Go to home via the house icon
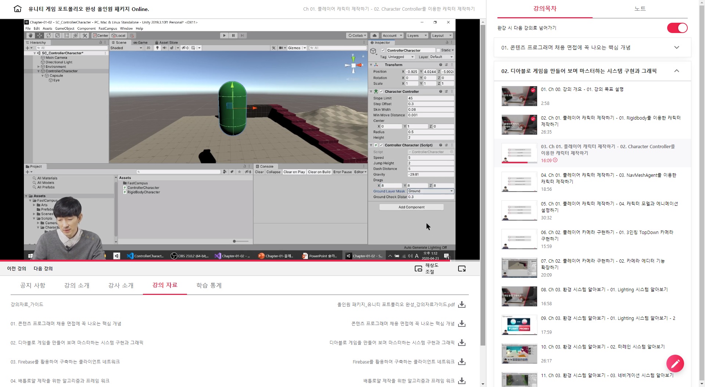This screenshot has width=705, height=387. pos(17,9)
